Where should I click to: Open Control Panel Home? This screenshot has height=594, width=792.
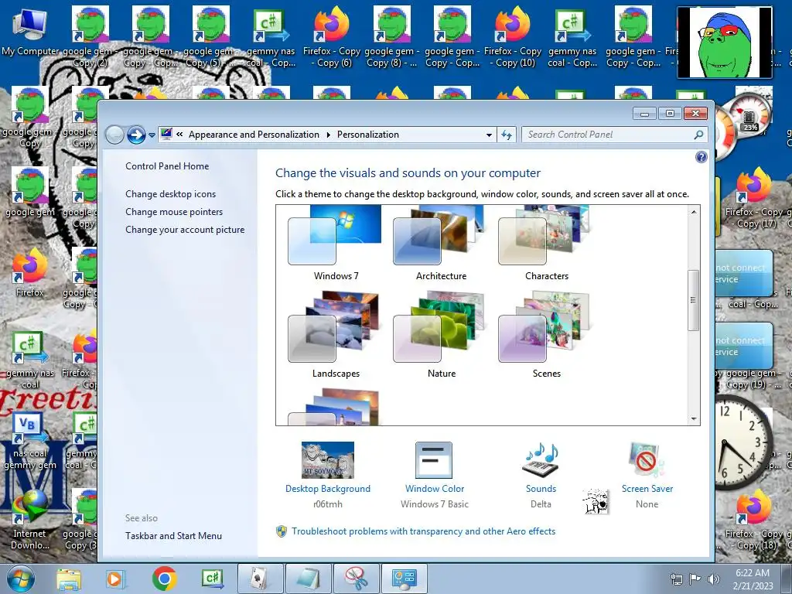tap(167, 166)
